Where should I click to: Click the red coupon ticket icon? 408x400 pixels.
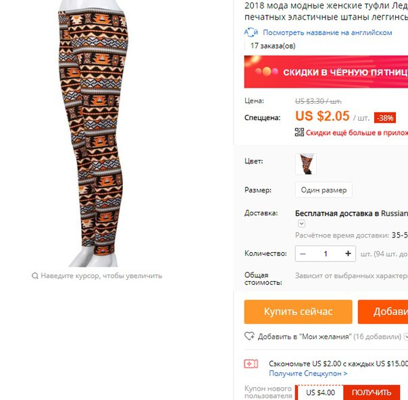pyautogui.click(x=251, y=364)
